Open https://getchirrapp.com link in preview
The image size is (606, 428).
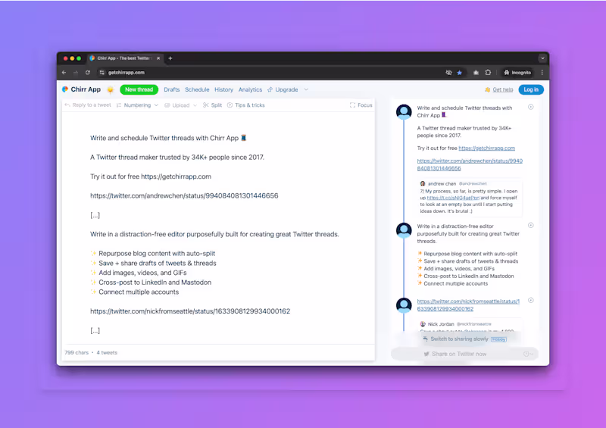486,148
